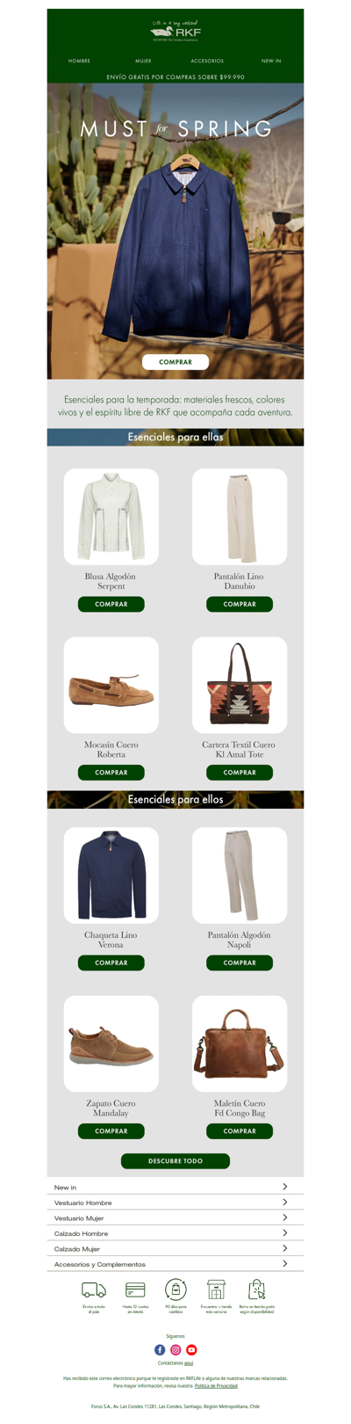This screenshot has width=351, height=1424.
Task: Click the free in-store pickup icon
Action: click(256, 1289)
